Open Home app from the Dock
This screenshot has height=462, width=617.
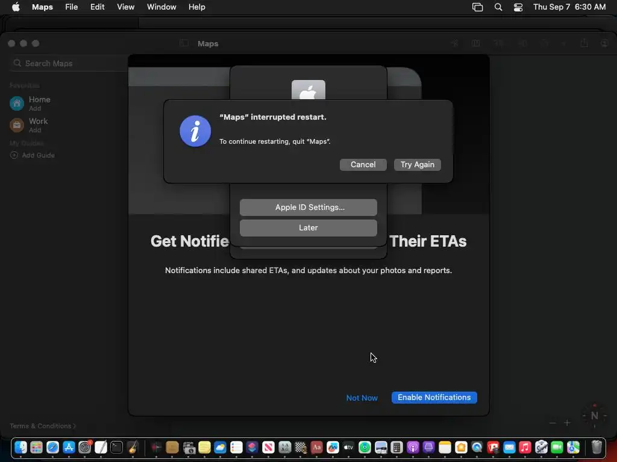pos(461,448)
